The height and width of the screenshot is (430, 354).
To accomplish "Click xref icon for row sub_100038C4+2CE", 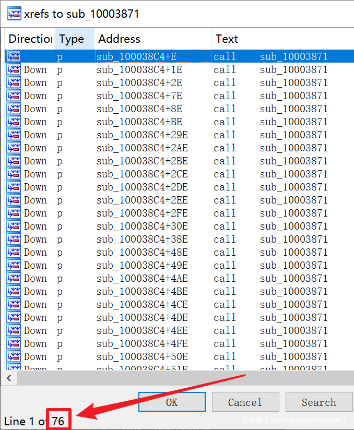I will 14,174.
